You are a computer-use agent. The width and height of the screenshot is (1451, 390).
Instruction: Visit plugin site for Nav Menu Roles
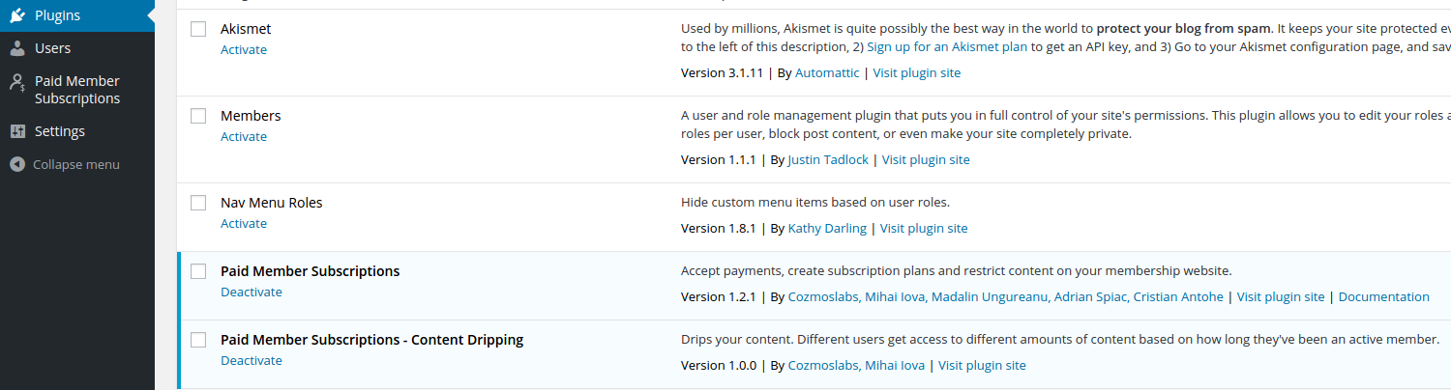pos(924,229)
